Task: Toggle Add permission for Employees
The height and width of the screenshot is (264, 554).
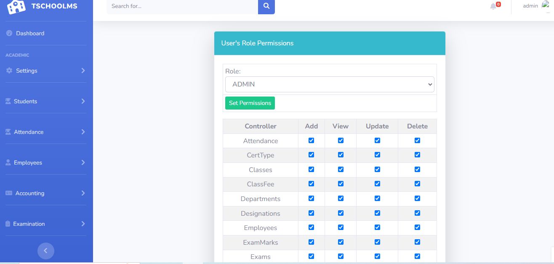Action: coord(311,227)
